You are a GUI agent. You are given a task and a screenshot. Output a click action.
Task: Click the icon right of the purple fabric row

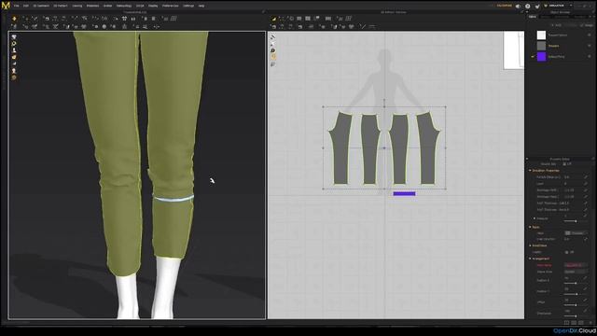pyautogui.click(x=589, y=56)
